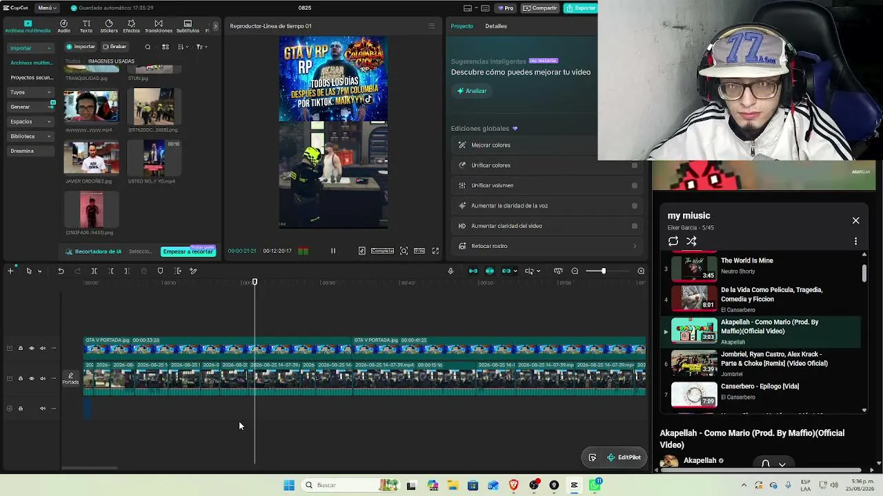Viewport: 883px width, 496px height.
Task: Open the Audio media panel
Action: click(x=63, y=26)
